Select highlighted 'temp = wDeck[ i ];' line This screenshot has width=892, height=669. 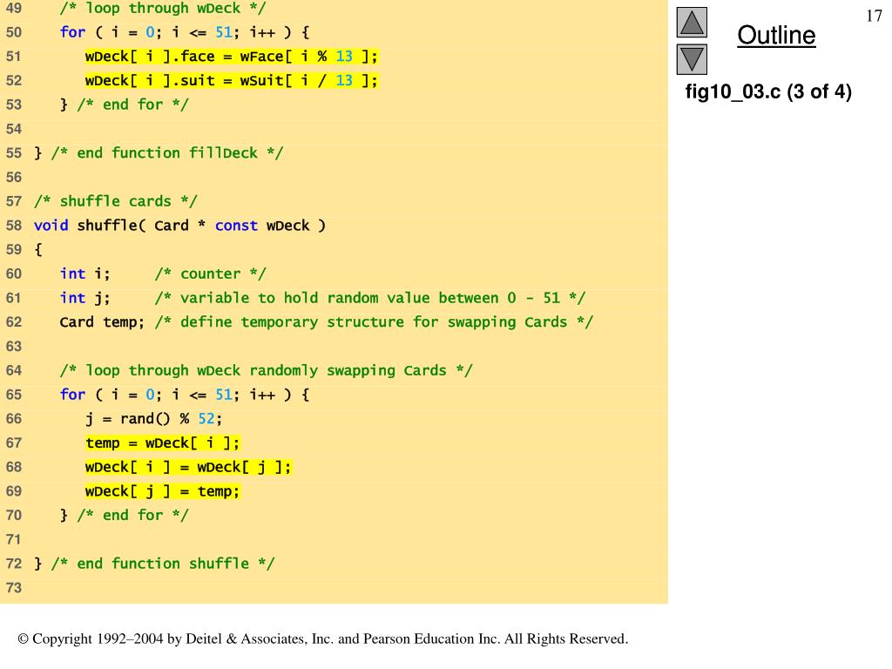pyautogui.click(x=163, y=443)
